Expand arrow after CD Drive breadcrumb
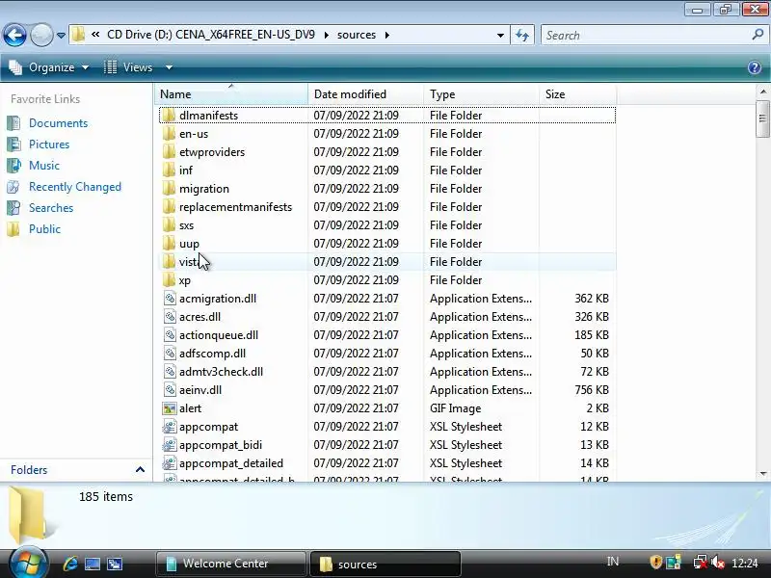 pyautogui.click(x=326, y=35)
